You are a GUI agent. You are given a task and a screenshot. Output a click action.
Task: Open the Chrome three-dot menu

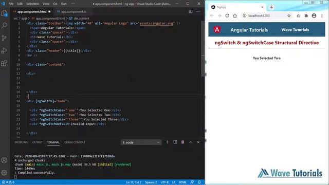pyautogui.click(x=322, y=16)
